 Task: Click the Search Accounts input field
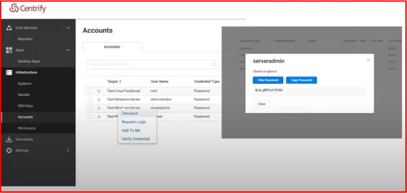coord(153,65)
